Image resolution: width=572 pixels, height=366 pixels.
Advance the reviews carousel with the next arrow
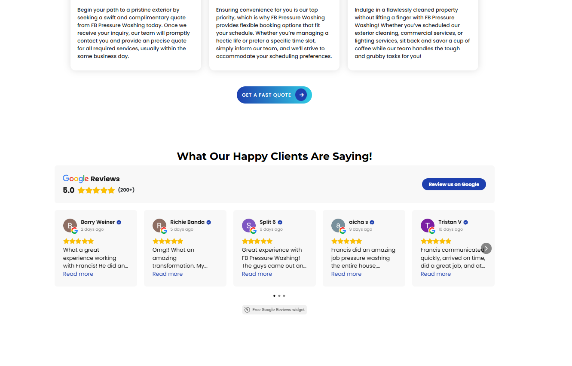486,248
